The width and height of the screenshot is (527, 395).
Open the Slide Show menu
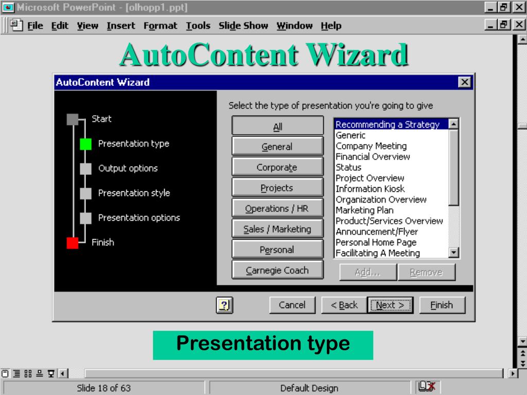click(243, 26)
